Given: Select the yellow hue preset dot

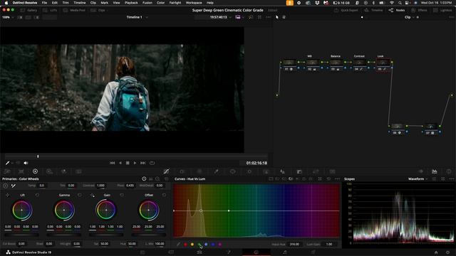Looking at the screenshot, I should pyautogui.click(x=192, y=245).
